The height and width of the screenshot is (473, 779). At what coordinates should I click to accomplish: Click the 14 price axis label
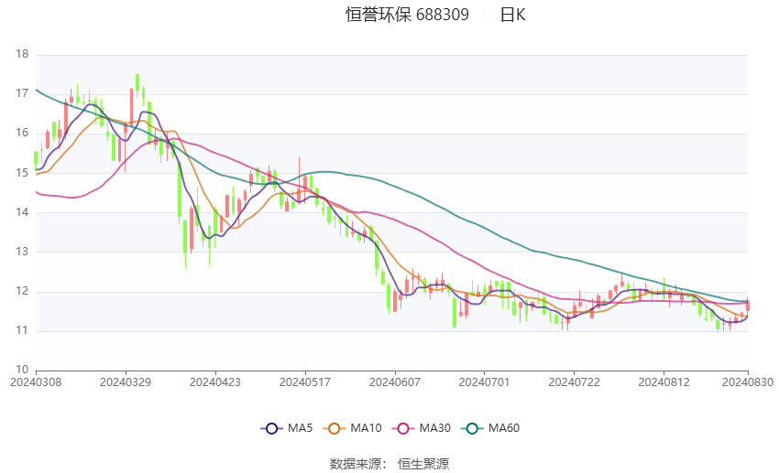coord(23,212)
